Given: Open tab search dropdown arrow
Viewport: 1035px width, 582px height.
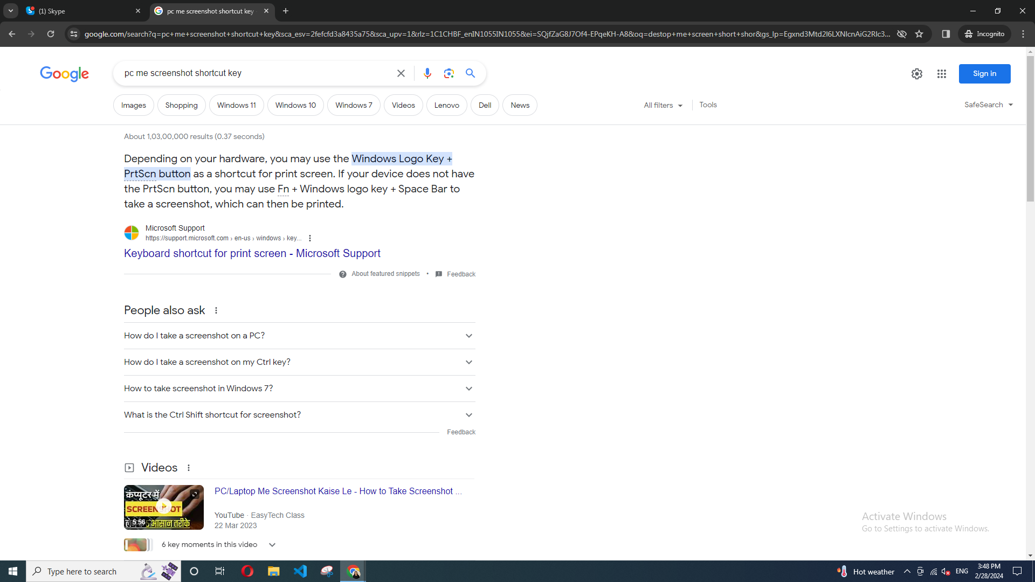Looking at the screenshot, I should point(11,11).
